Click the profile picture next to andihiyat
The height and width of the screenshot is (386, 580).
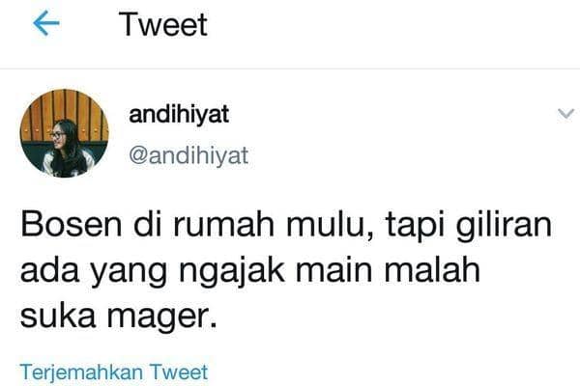[x=64, y=133]
